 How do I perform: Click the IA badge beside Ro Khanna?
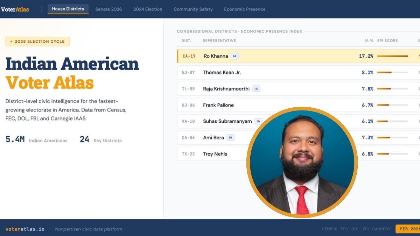pyautogui.click(x=234, y=56)
